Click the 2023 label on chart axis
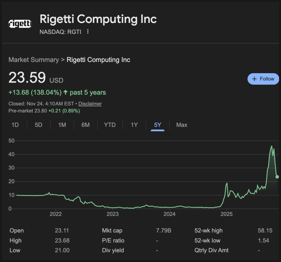This screenshot has width=281, height=262. point(113,214)
